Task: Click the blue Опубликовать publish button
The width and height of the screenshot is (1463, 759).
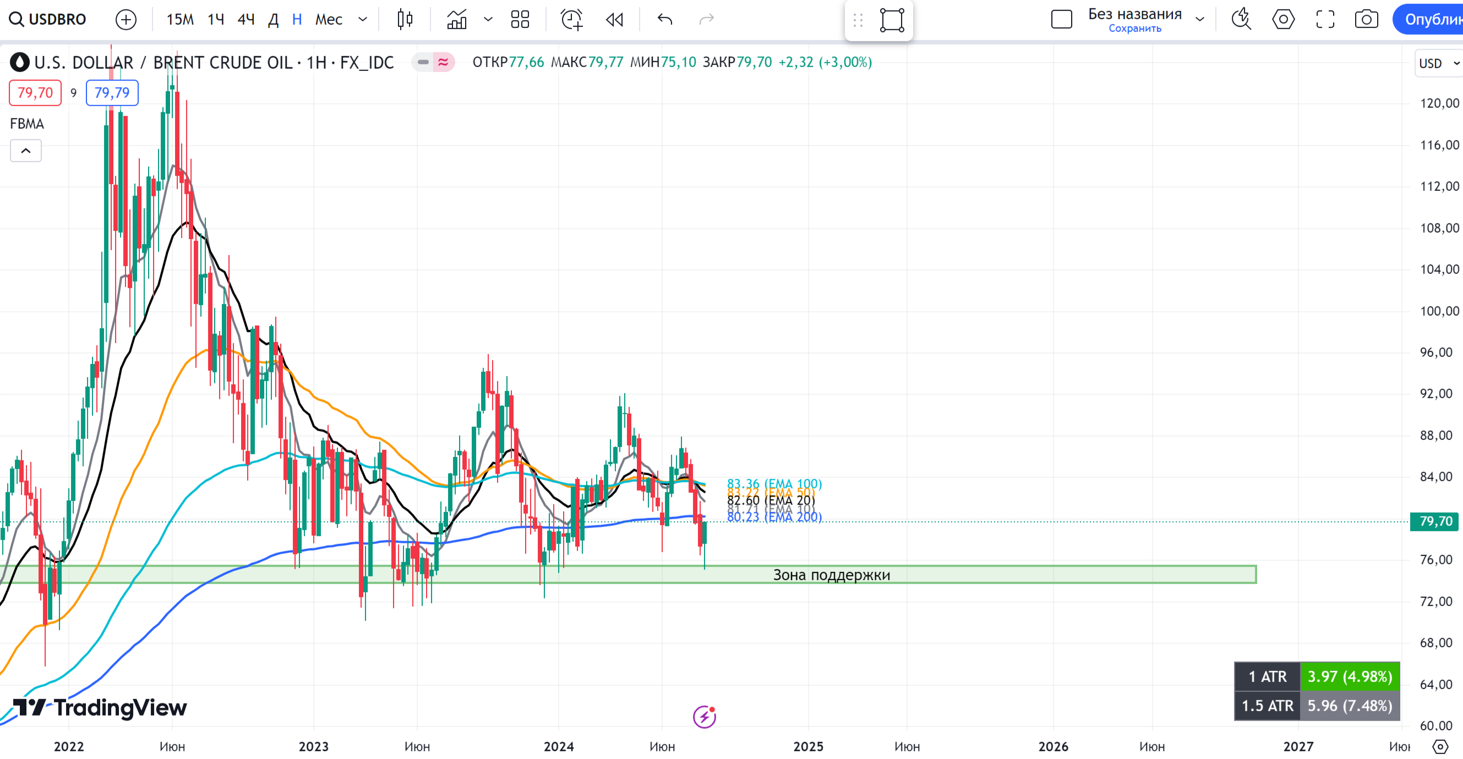Action: pos(1431,19)
